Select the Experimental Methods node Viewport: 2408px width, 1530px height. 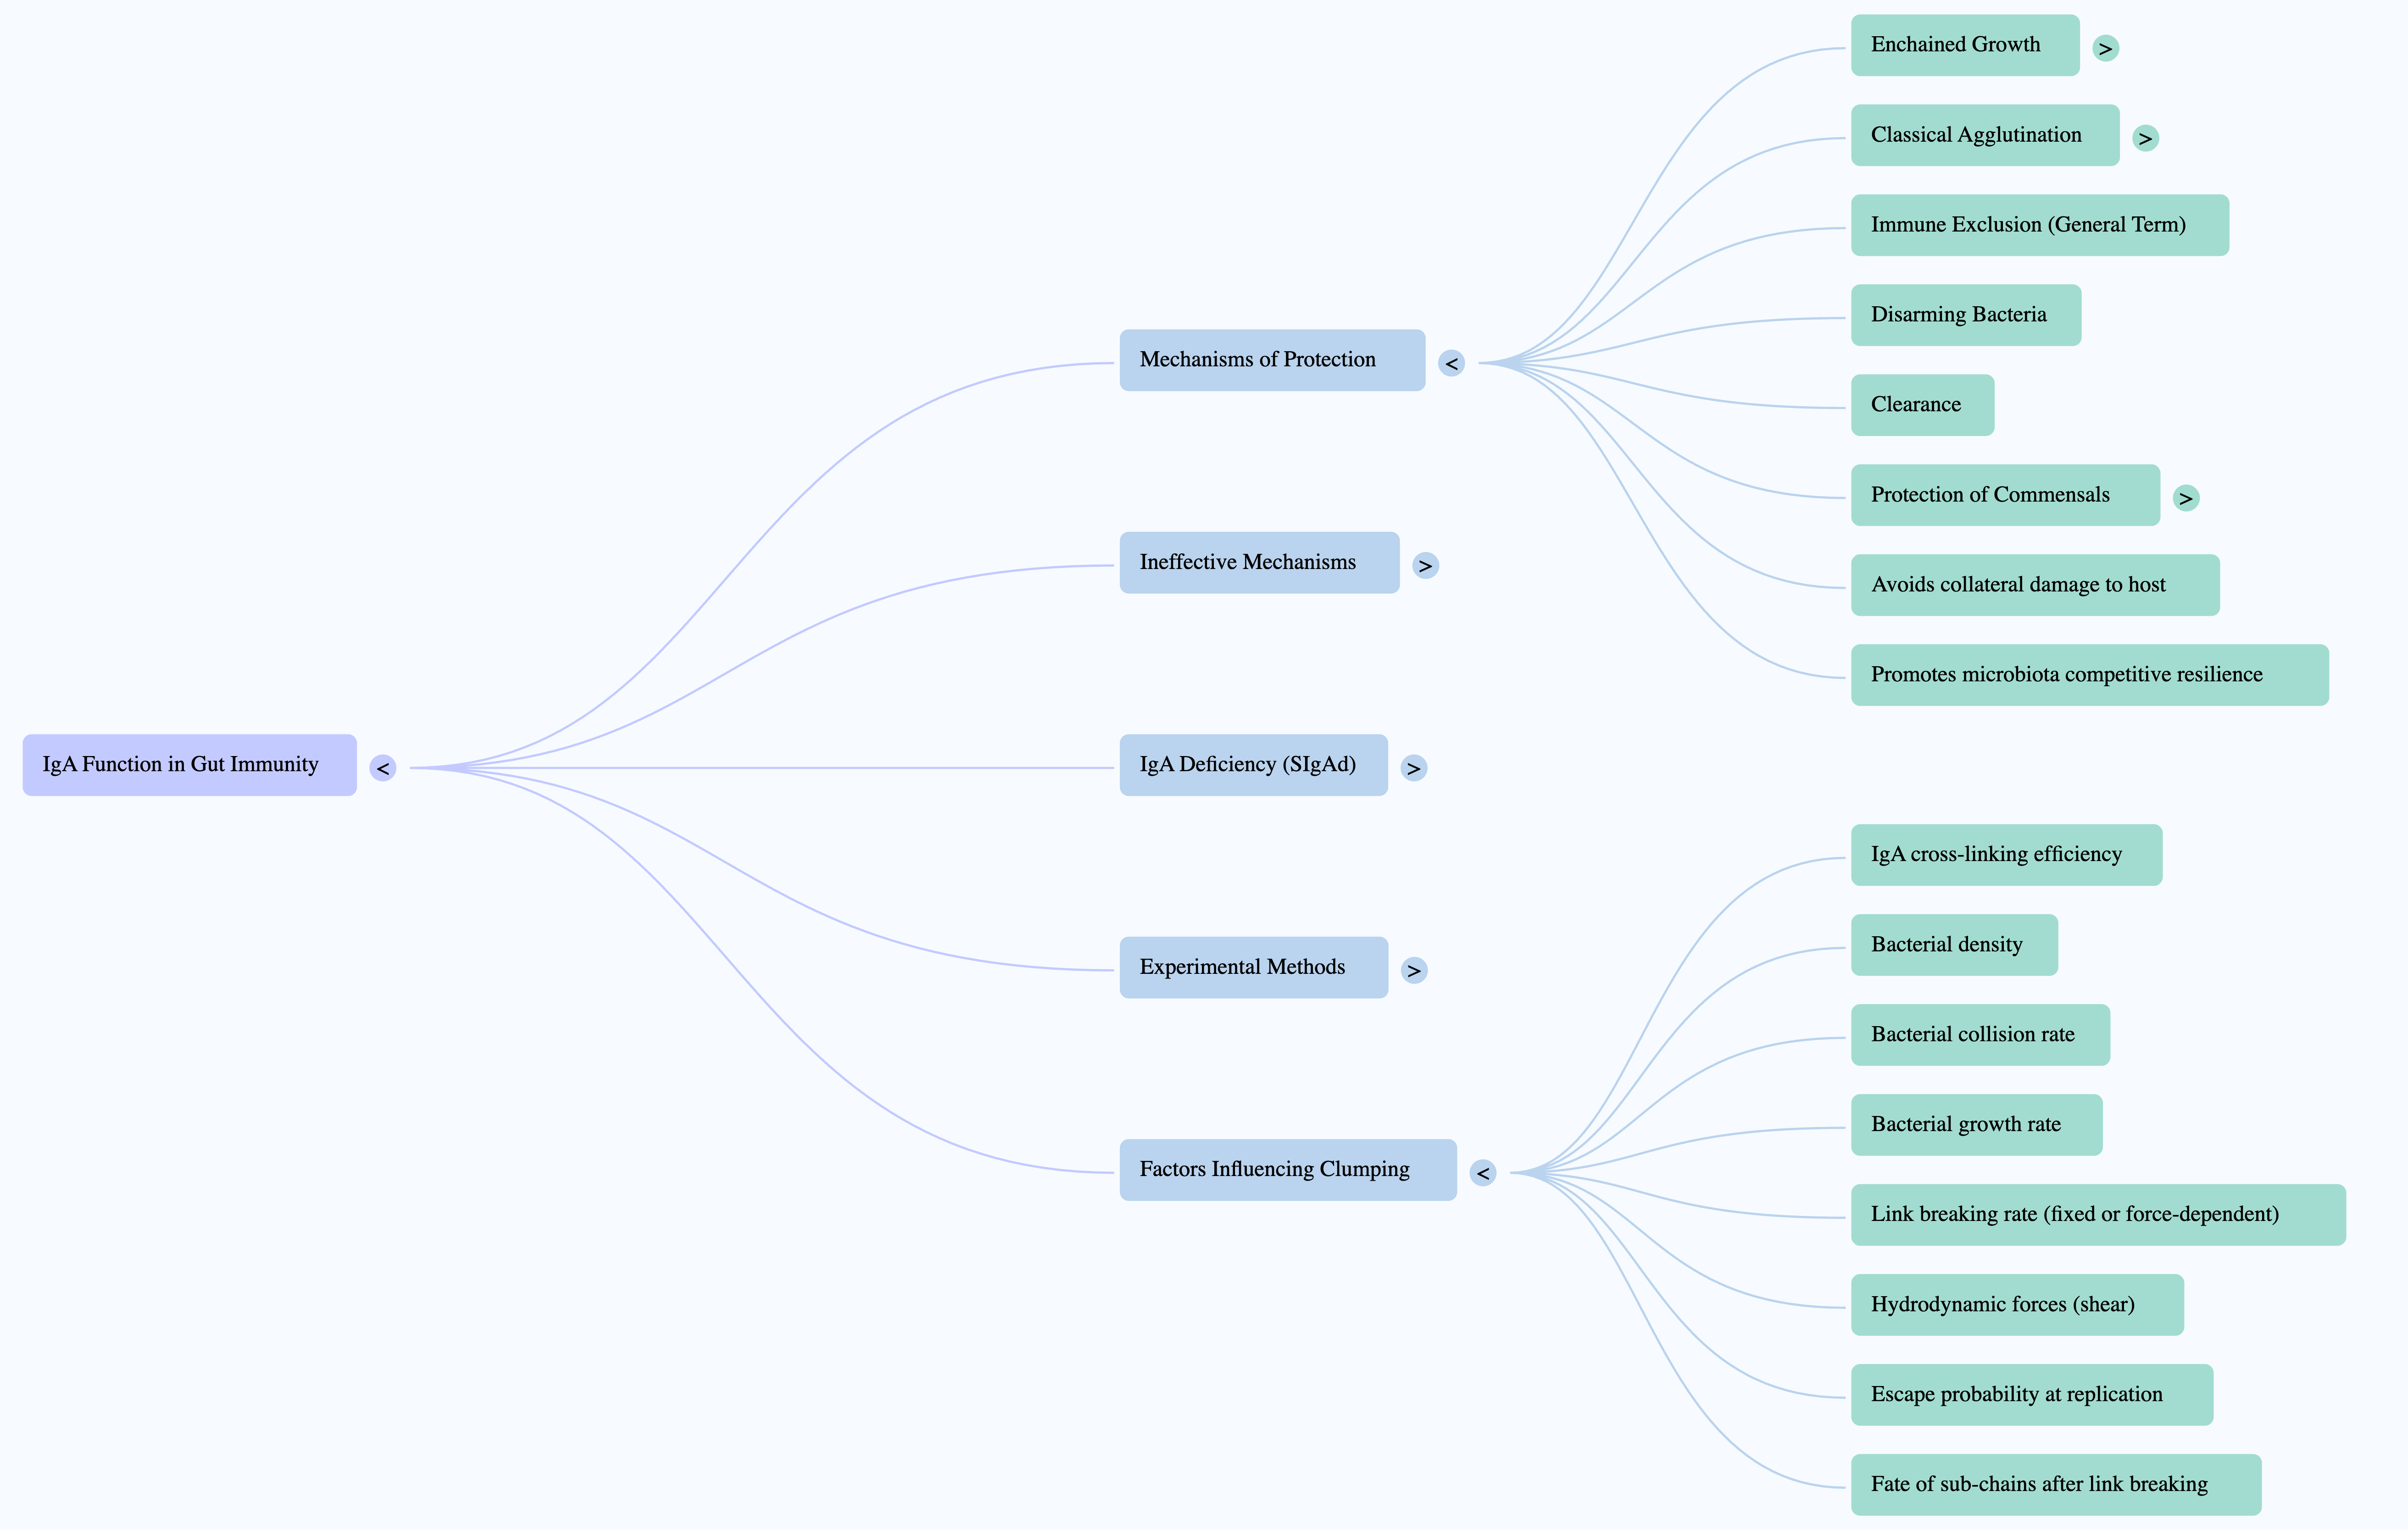point(1253,967)
